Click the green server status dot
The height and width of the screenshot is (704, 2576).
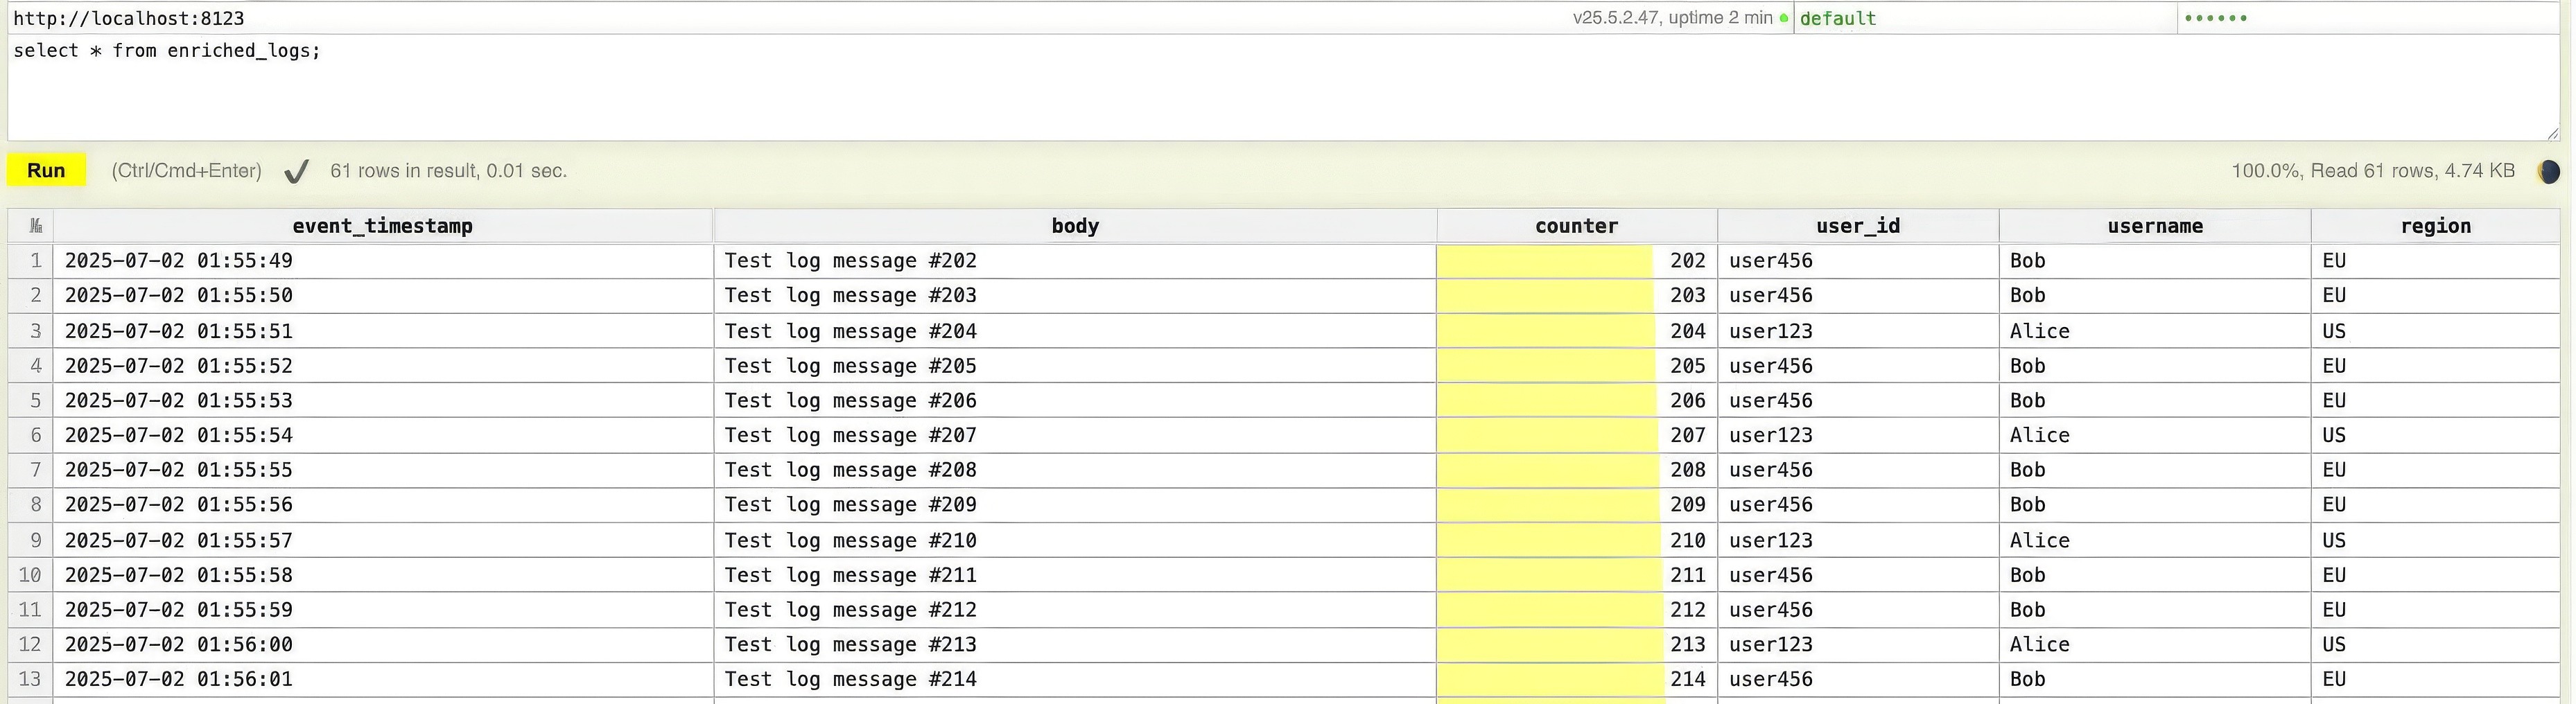click(1783, 18)
